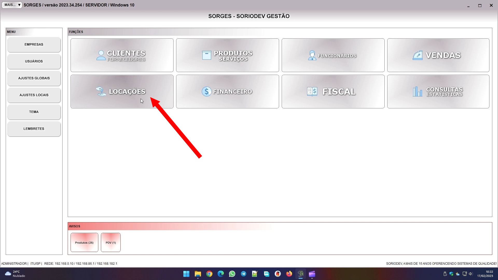This screenshot has width=498, height=280.
Task: Launch Telegram from the taskbar
Action: tap(244, 274)
